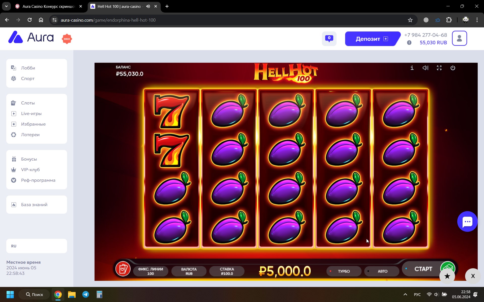Open the red gamble cards button
Image resolution: width=484 pixels, height=302 pixels.
click(x=123, y=269)
